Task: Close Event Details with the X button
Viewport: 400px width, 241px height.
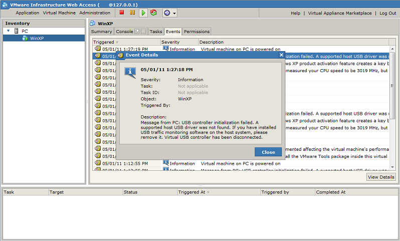Action: pyautogui.click(x=281, y=55)
